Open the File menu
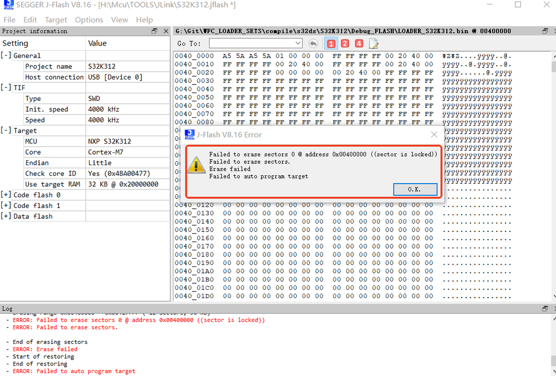Screen dimensions: 556x376 pos(9,20)
